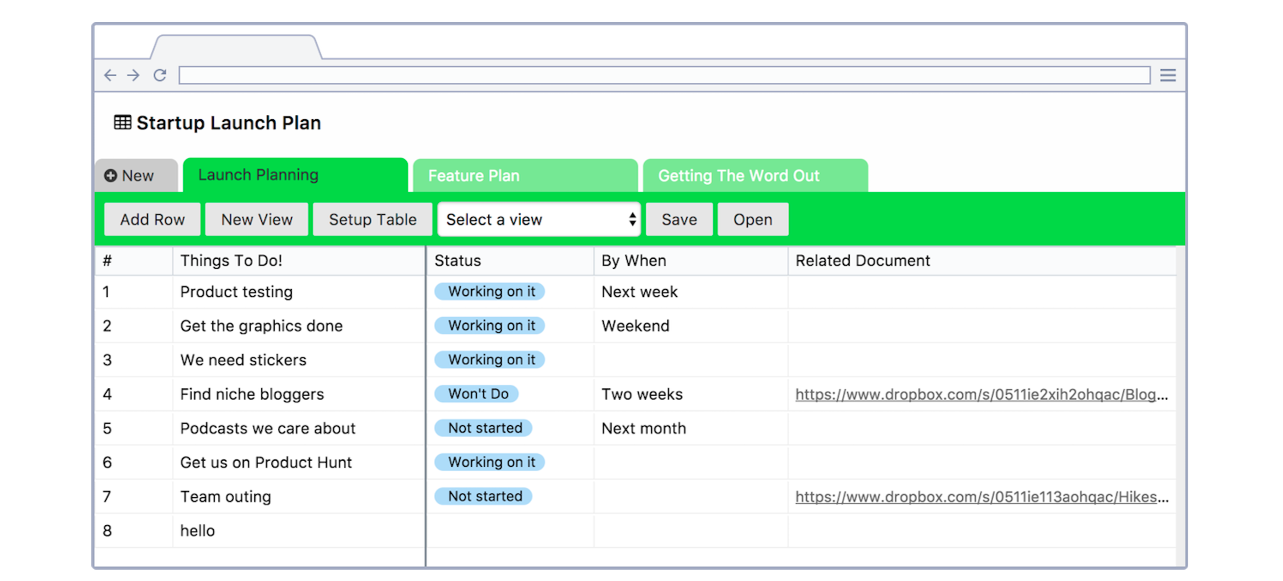The image size is (1283, 581).
Task: Click the Add Row button
Action: (152, 219)
